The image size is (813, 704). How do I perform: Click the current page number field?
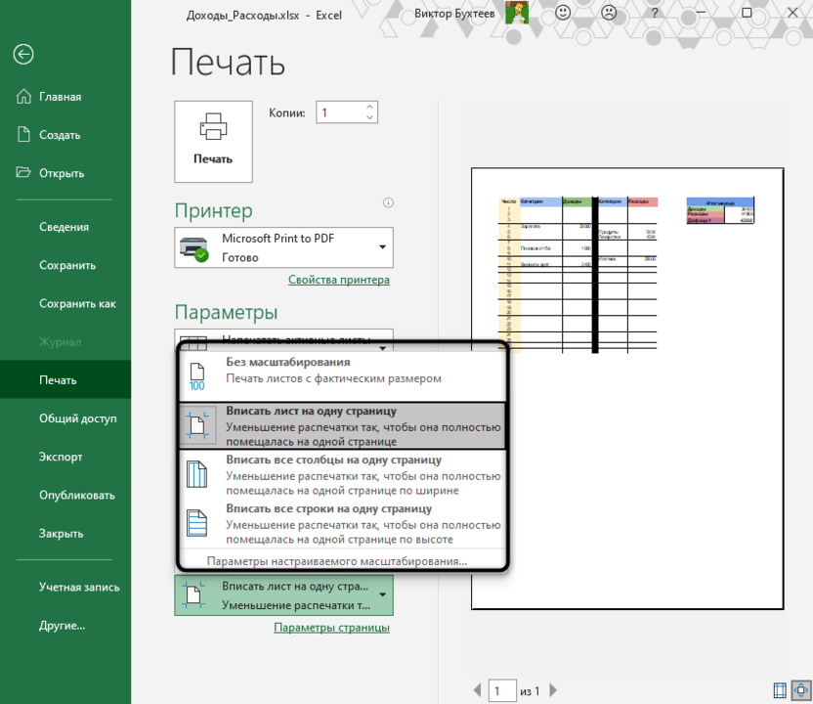tap(501, 691)
